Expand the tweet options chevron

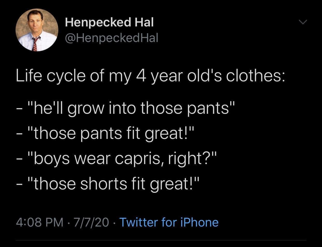pos(302,23)
